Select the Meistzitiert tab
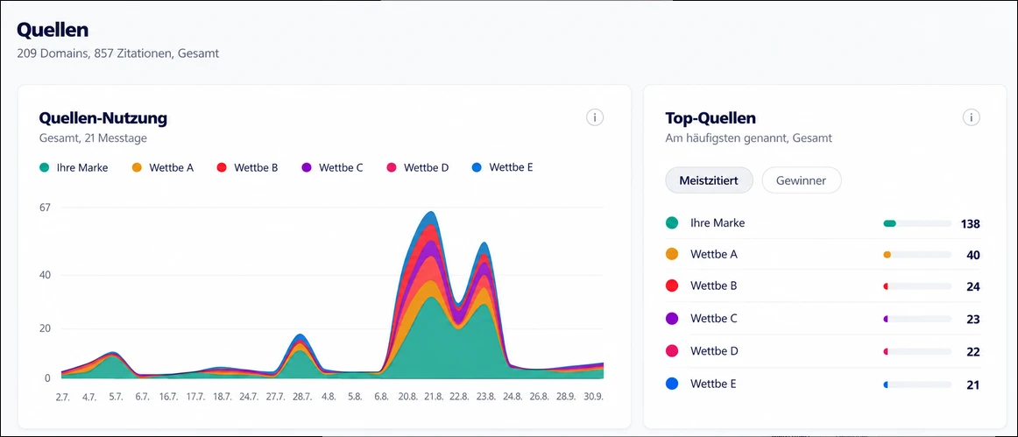The image size is (1018, 437). tap(709, 180)
